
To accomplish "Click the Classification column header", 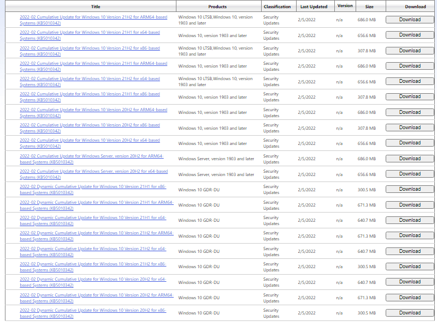I will click(277, 7).
